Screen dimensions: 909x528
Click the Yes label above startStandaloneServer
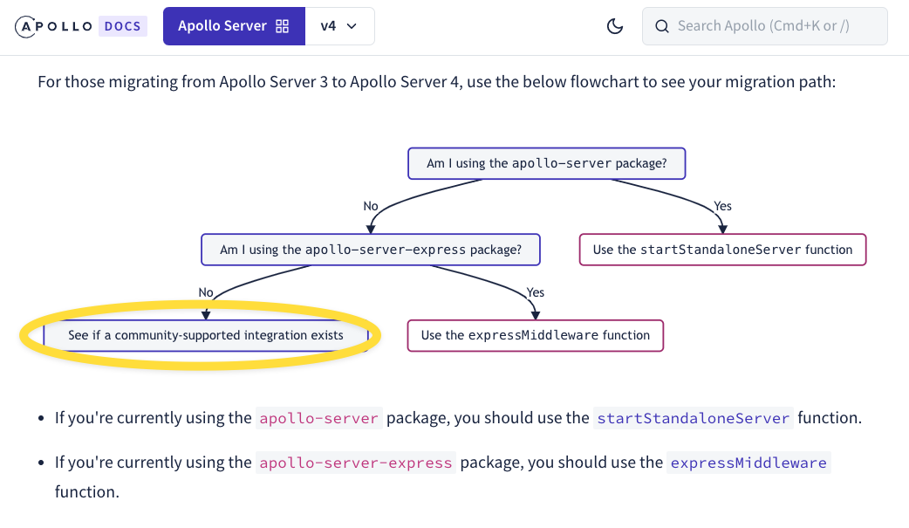point(722,206)
